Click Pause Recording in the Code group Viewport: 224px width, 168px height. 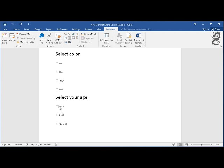(26, 38)
